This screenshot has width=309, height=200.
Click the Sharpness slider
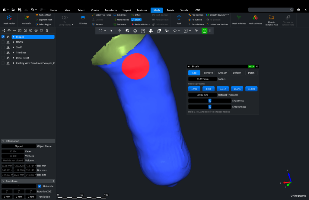[x=210, y=101]
